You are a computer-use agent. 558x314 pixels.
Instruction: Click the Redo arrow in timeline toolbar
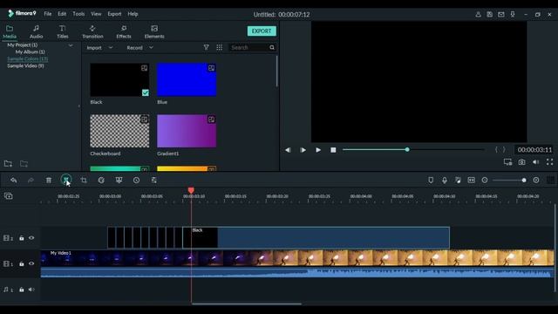(x=31, y=181)
